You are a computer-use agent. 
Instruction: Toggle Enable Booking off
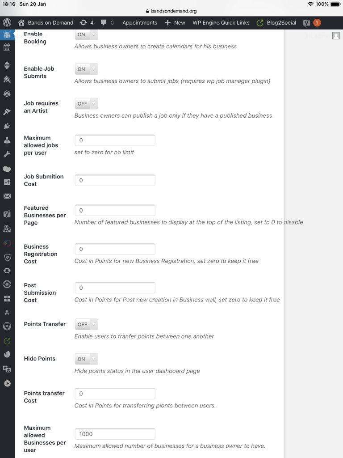(x=82, y=34)
